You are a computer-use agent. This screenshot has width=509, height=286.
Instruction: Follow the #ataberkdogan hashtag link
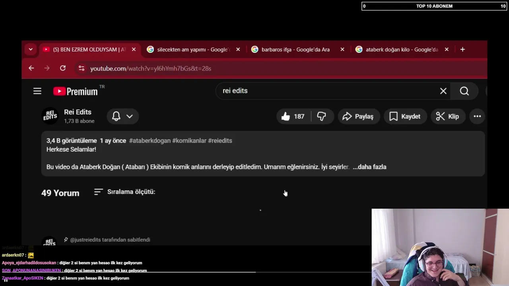pyautogui.click(x=150, y=141)
